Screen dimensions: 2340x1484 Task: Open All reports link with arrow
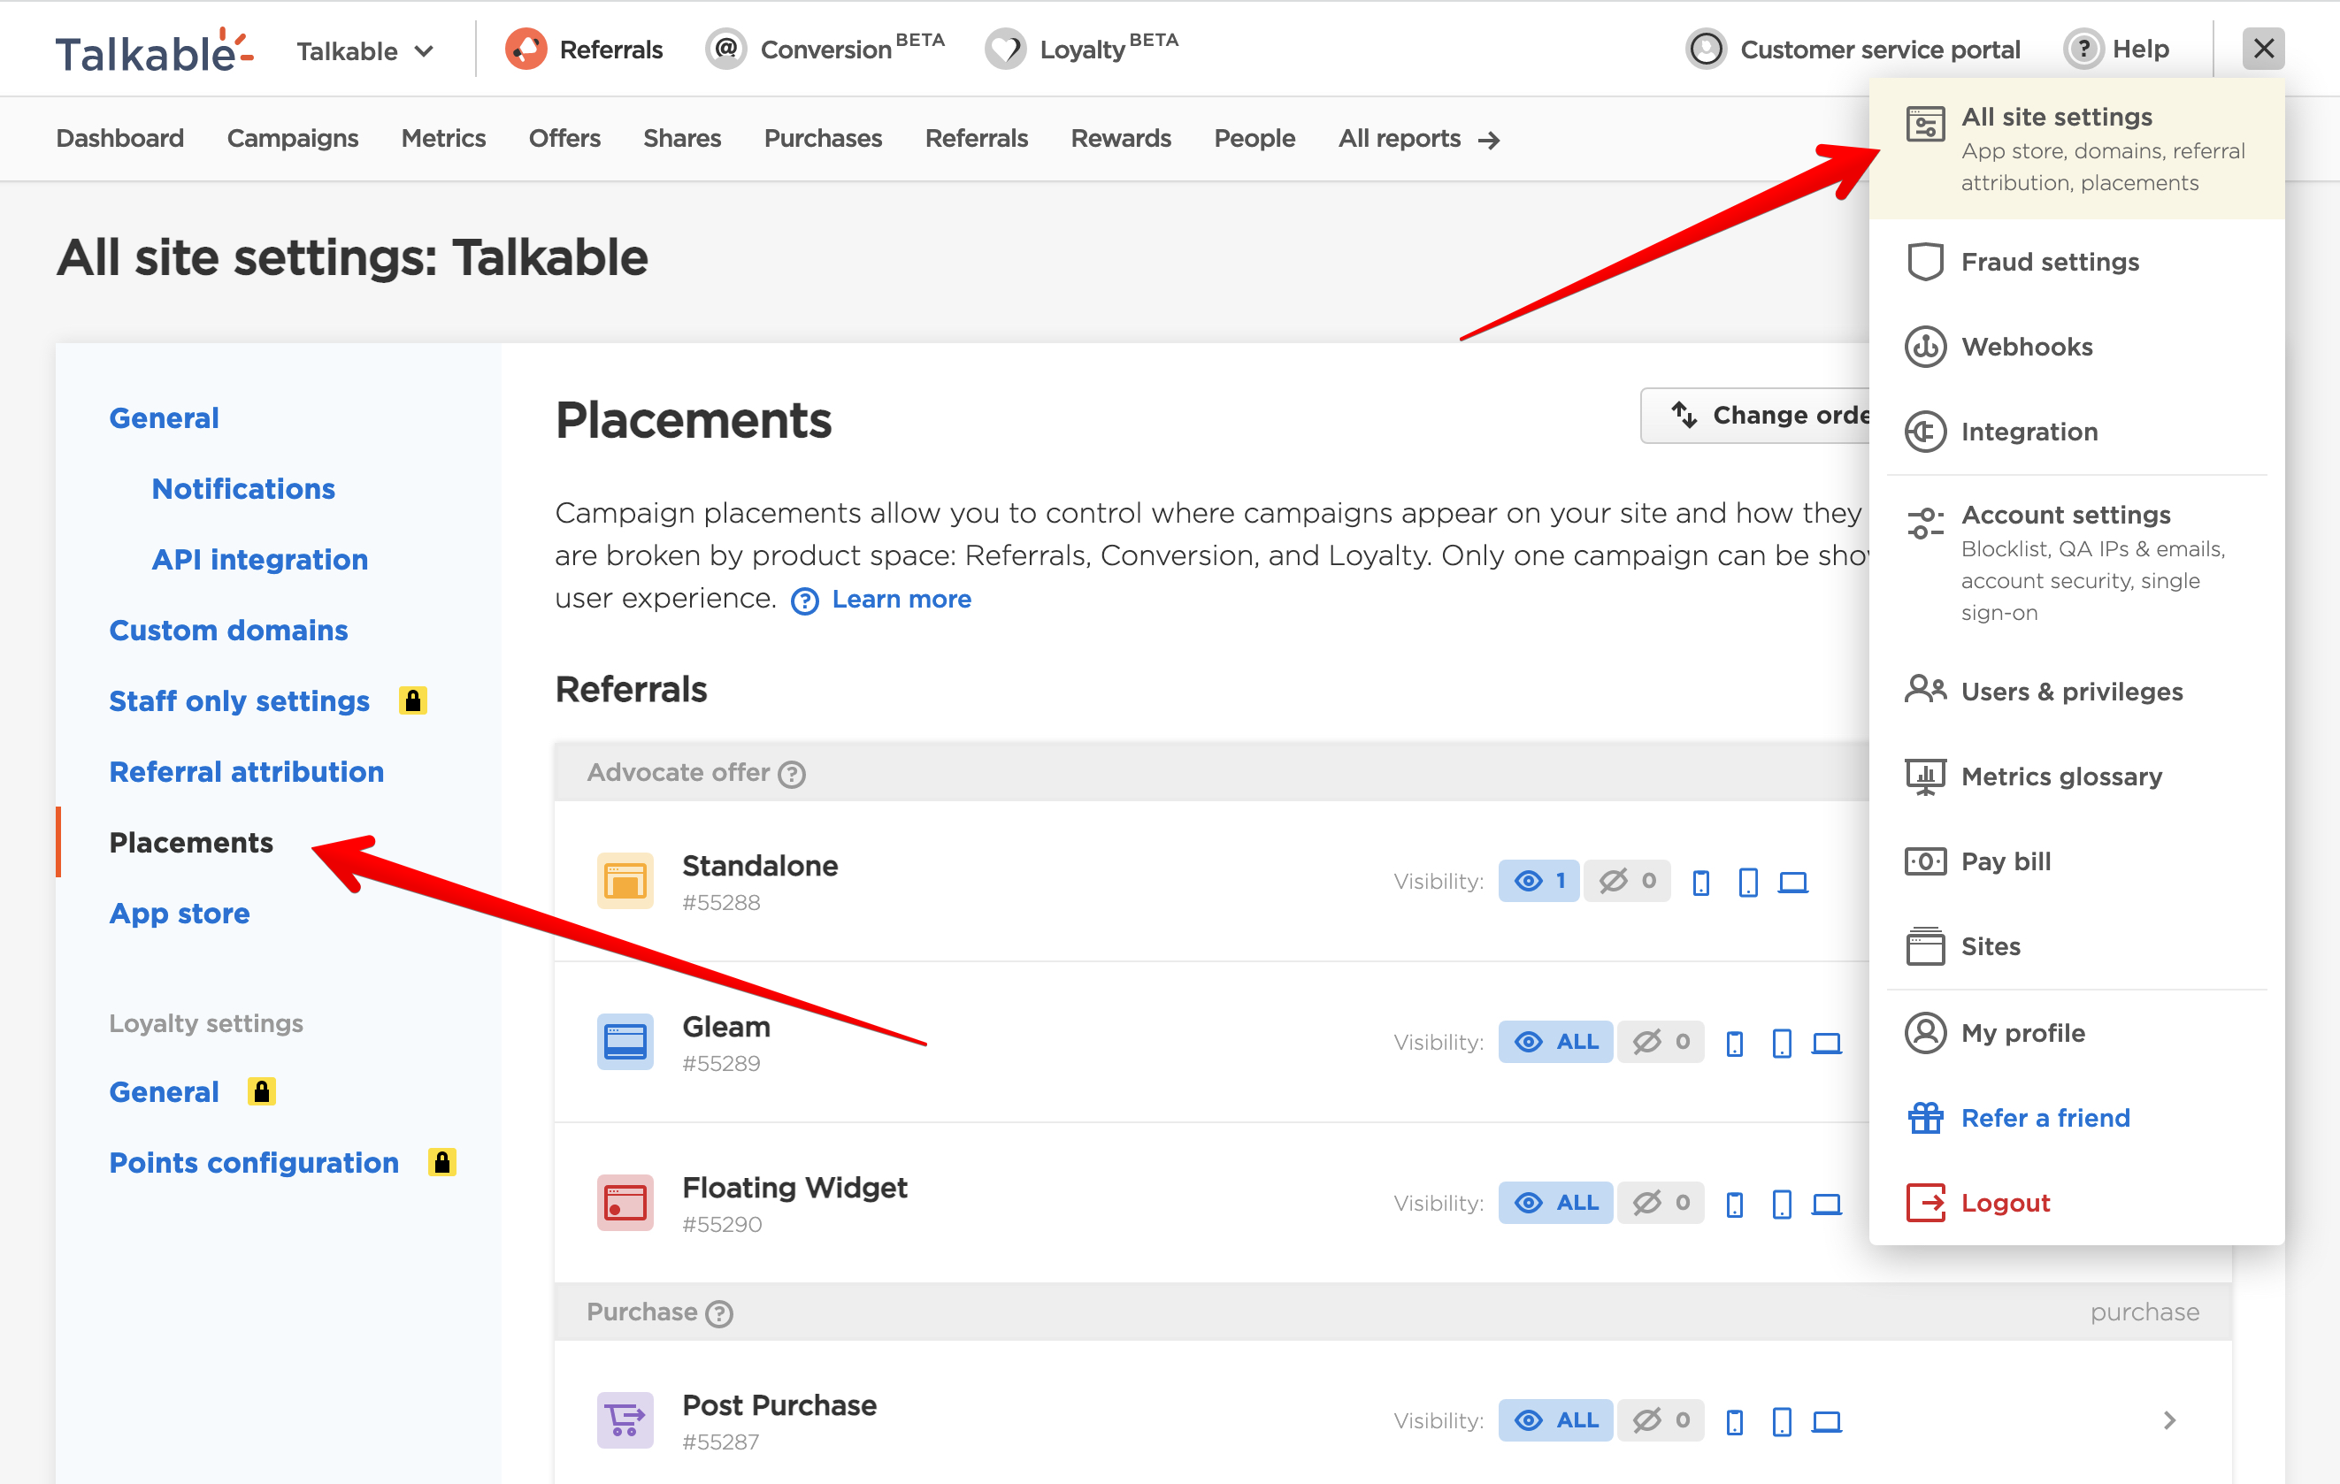(1419, 139)
